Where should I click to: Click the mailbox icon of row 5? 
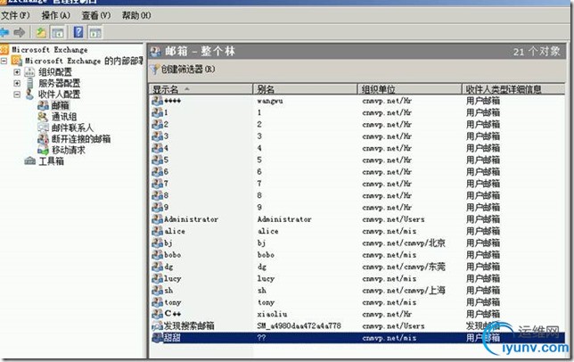point(158,160)
